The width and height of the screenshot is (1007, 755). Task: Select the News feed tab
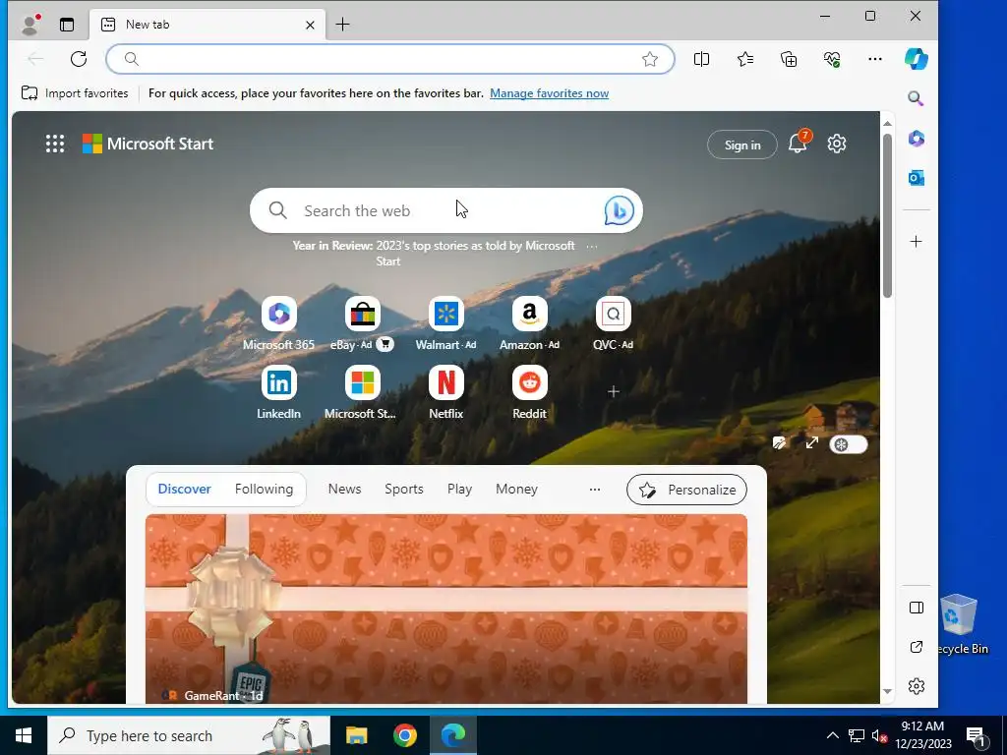pos(345,489)
